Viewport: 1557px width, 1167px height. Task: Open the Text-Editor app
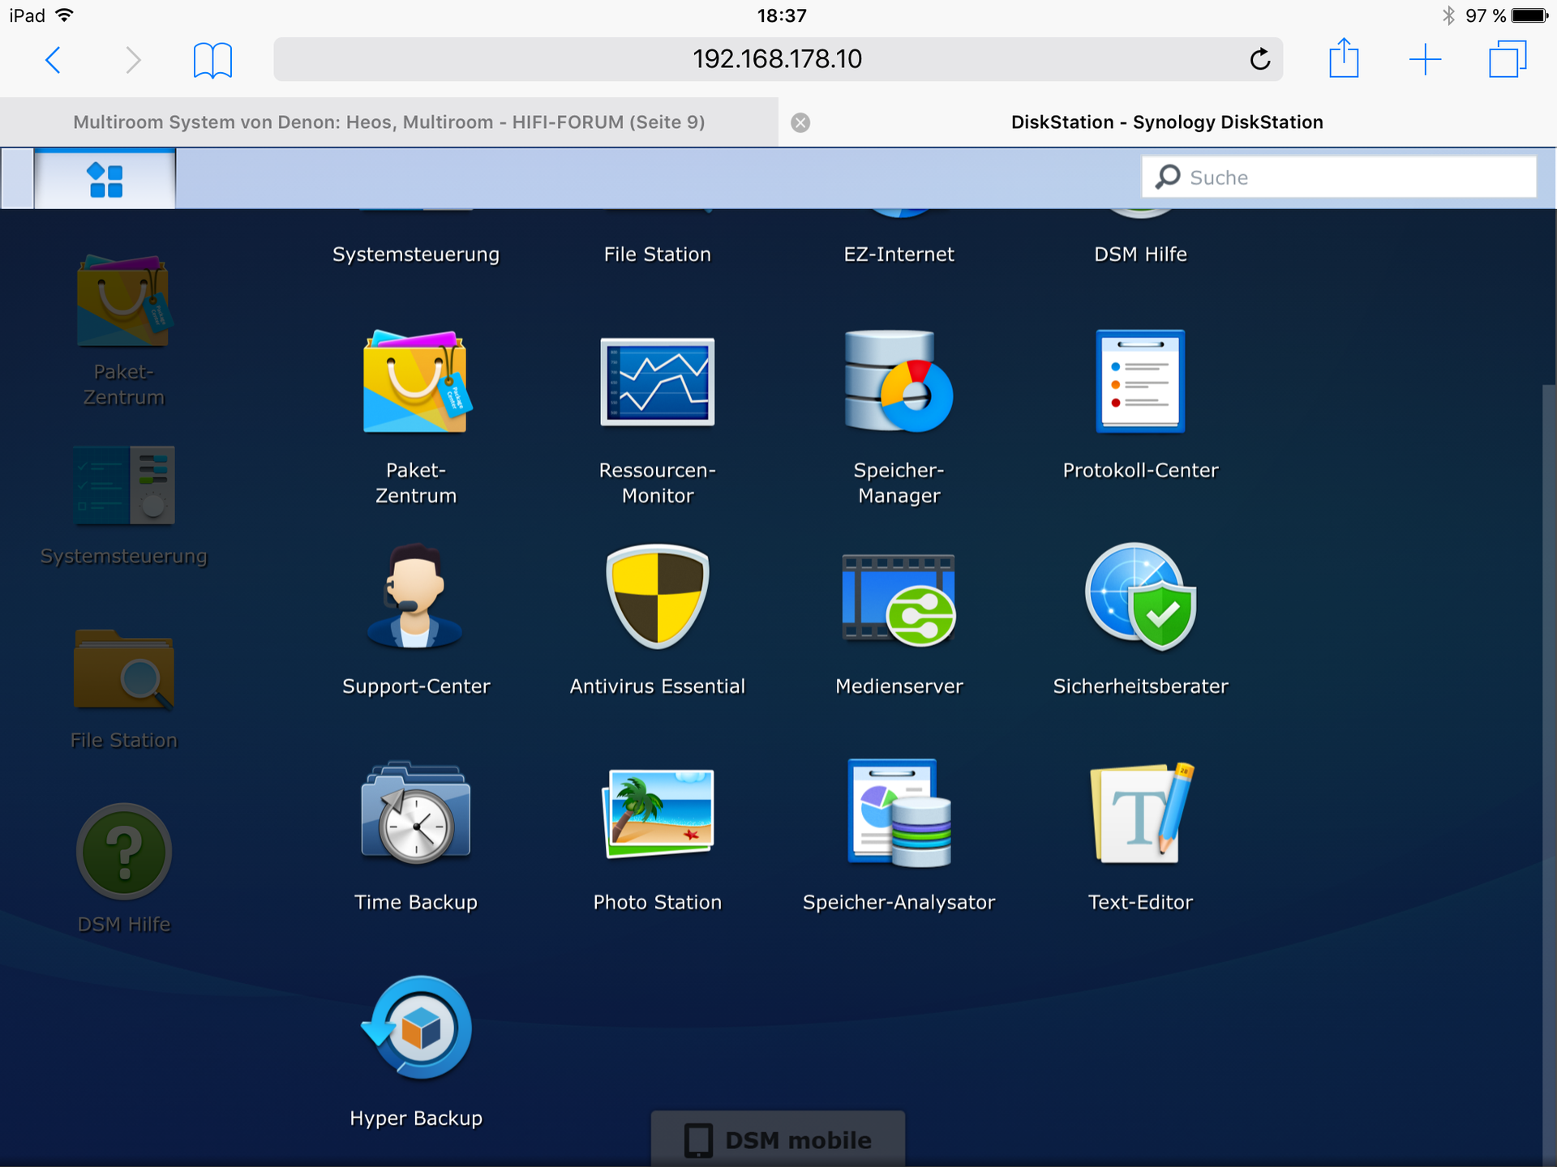pos(1140,814)
